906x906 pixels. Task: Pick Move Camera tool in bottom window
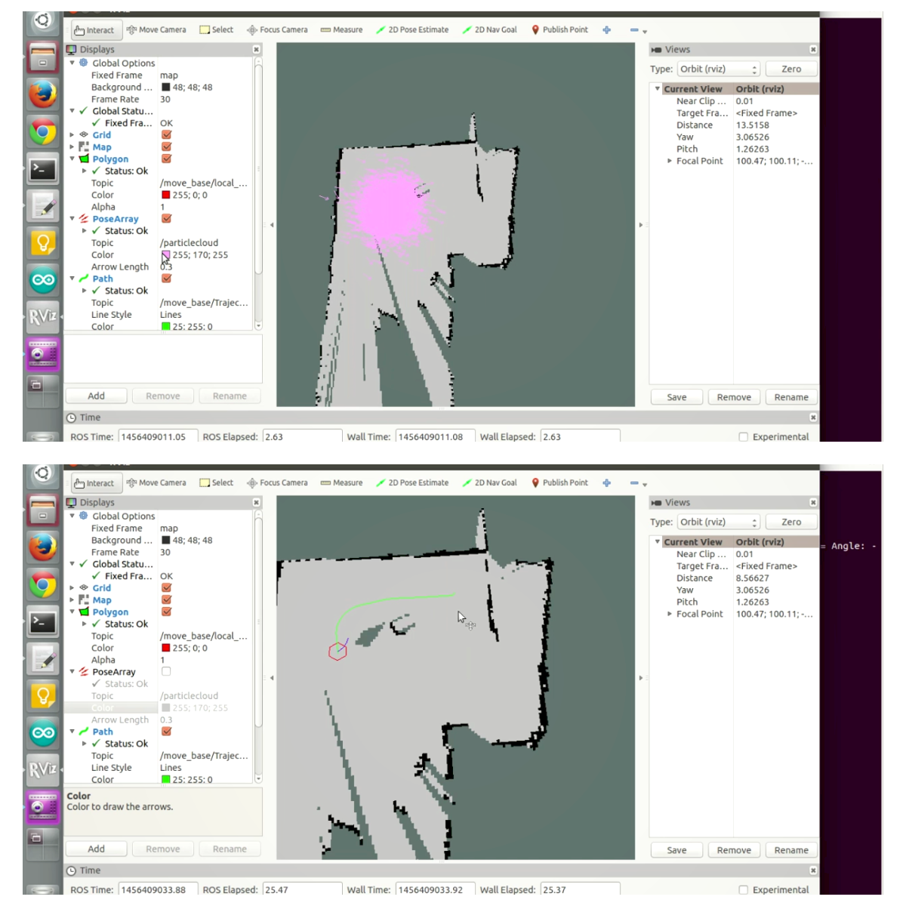pos(156,483)
